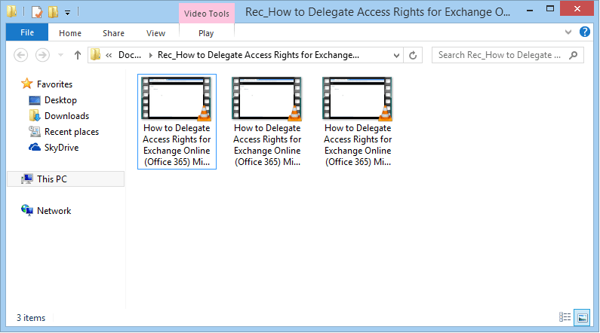
Task: Open the Play tab under Video Tools
Action: pos(206,33)
